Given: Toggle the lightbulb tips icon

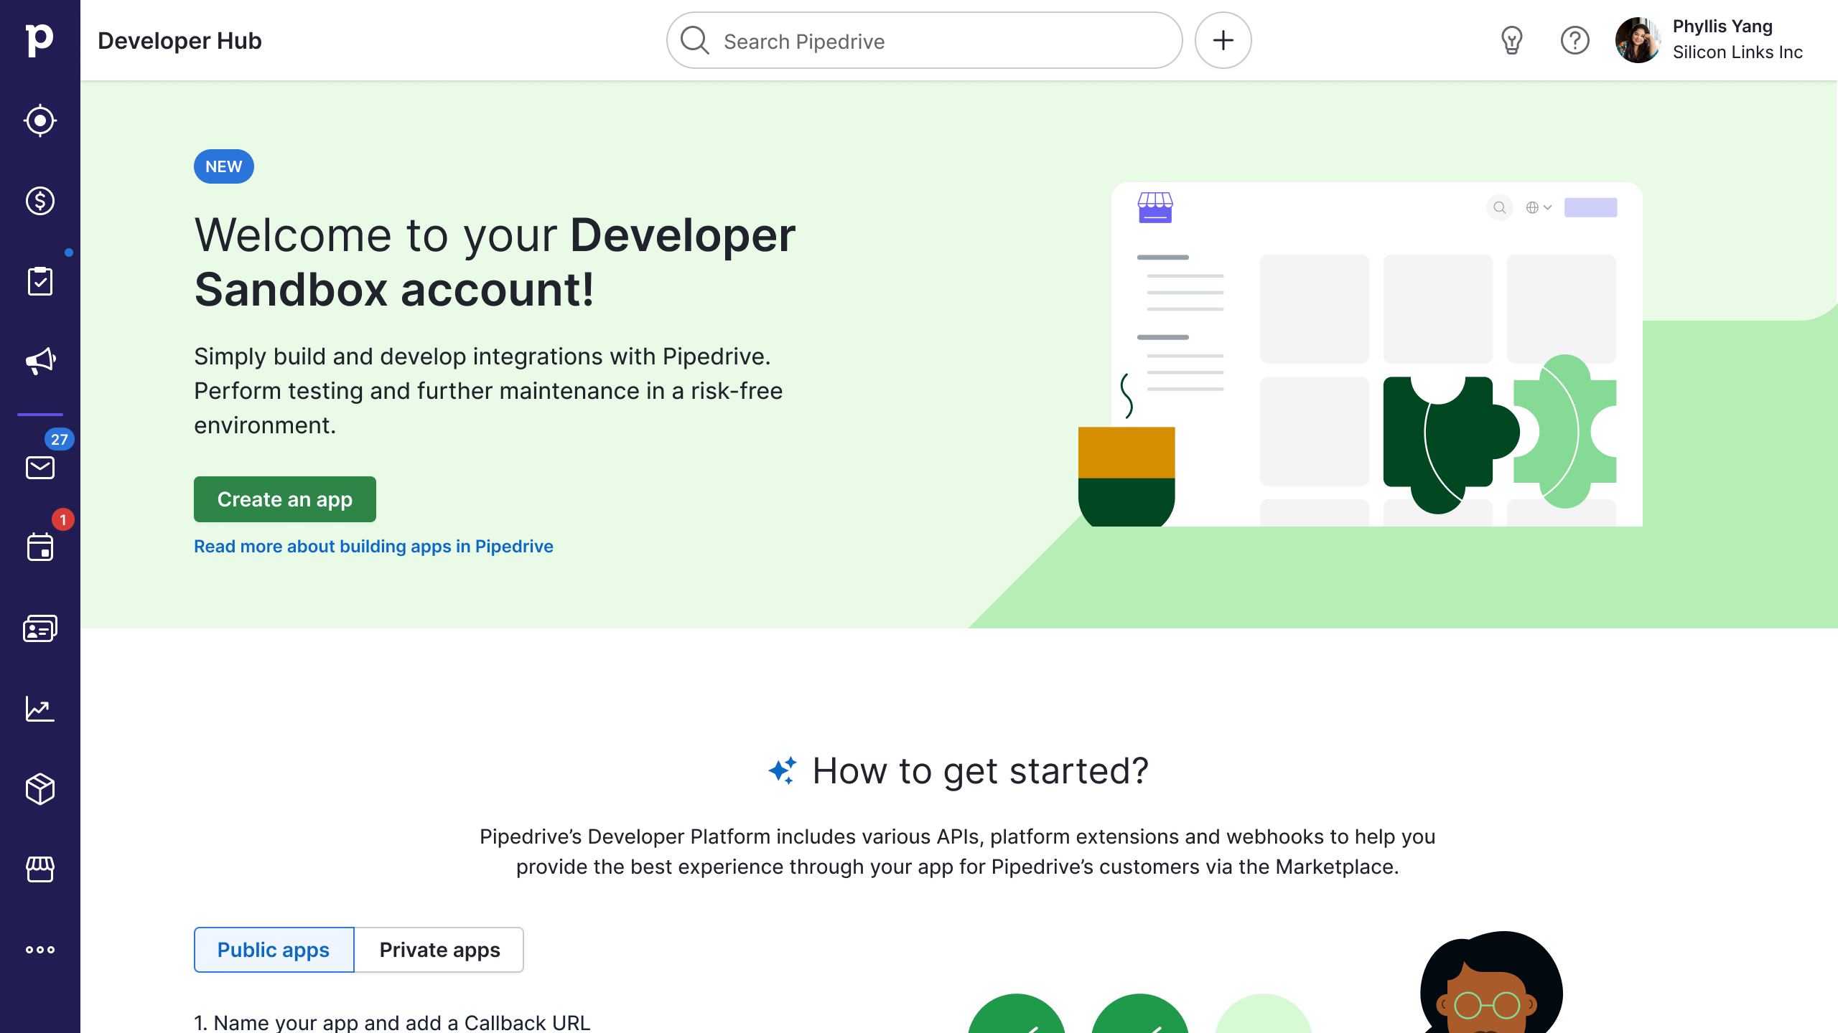Looking at the screenshot, I should pyautogui.click(x=1512, y=40).
